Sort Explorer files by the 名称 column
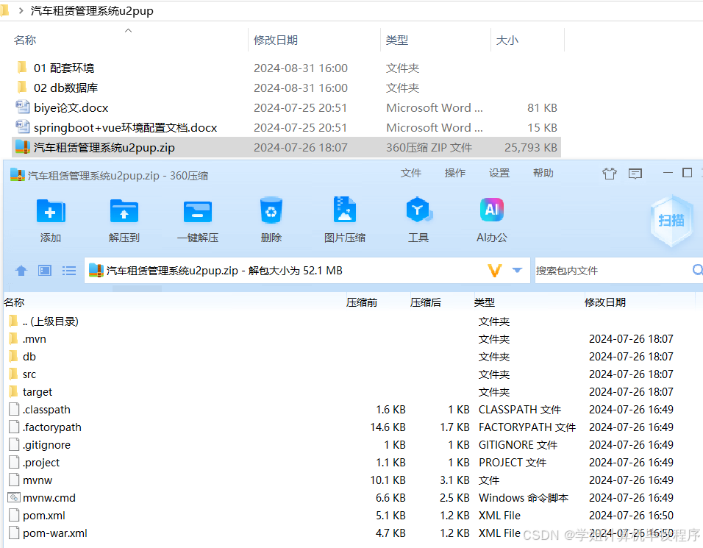The width and height of the screenshot is (703, 548). [24, 40]
